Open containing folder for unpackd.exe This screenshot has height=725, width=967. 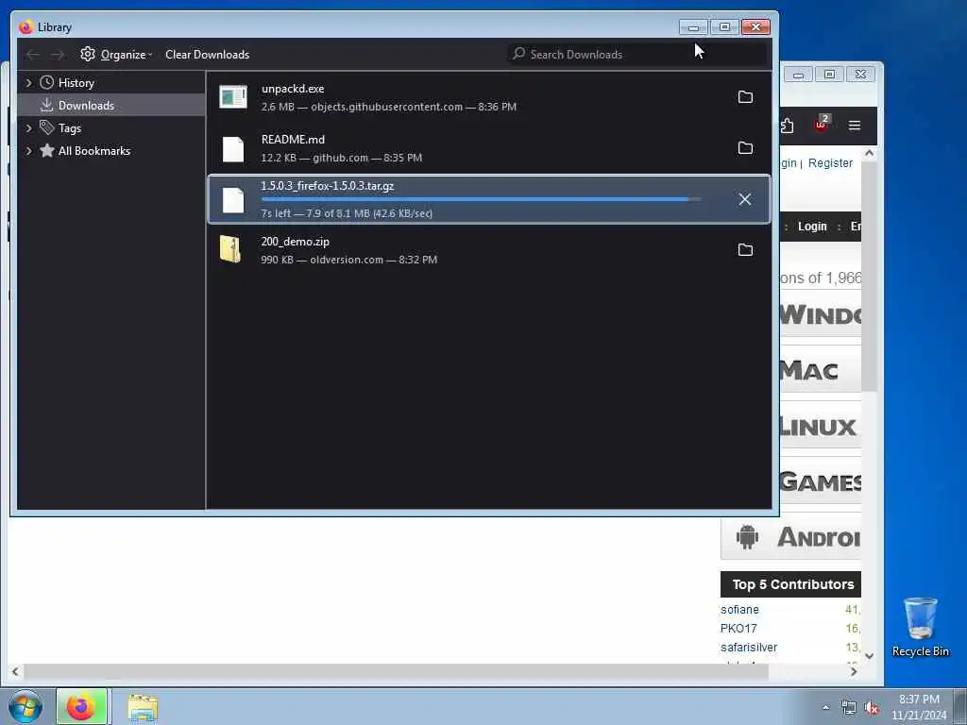(745, 97)
